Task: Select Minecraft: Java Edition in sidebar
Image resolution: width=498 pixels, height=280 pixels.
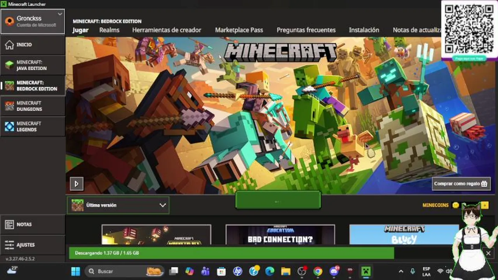Action: pos(33,65)
